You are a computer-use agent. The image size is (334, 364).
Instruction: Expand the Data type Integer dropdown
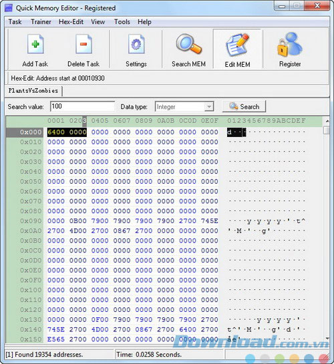click(209, 107)
